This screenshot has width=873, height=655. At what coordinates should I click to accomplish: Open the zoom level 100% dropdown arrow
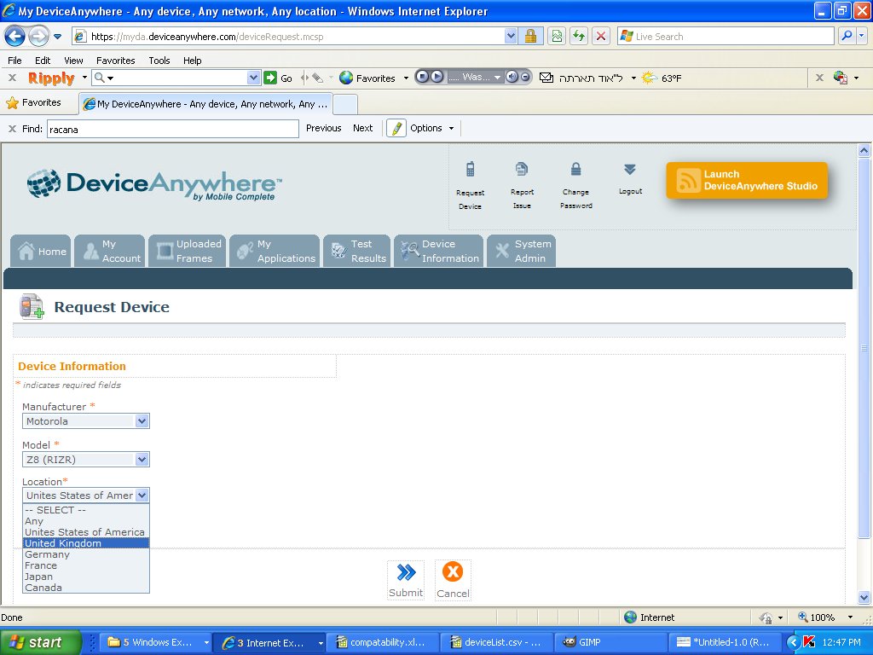tap(850, 617)
